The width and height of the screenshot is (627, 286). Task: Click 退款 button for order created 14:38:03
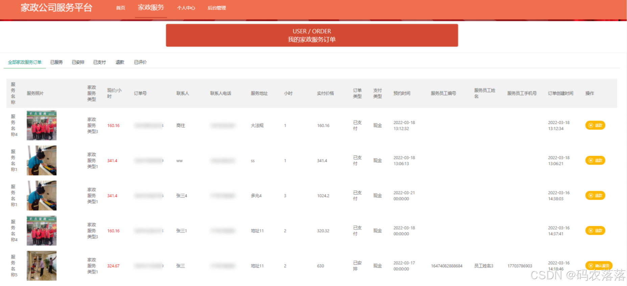tap(595, 195)
